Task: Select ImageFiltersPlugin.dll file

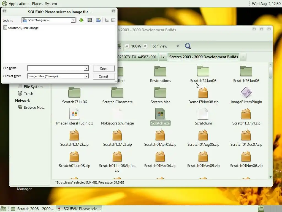Action: coord(74,116)
